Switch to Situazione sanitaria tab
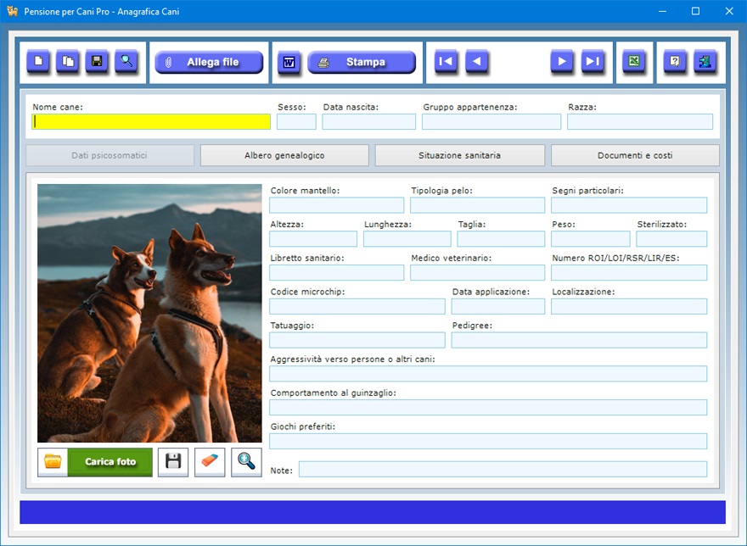Viewport: 747px width, 546px height. tap(460, 156)
